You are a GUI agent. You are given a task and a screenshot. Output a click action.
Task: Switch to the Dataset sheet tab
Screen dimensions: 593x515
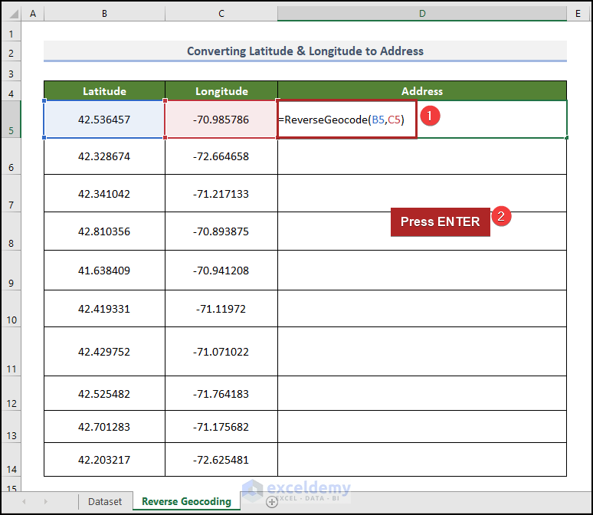105,502
